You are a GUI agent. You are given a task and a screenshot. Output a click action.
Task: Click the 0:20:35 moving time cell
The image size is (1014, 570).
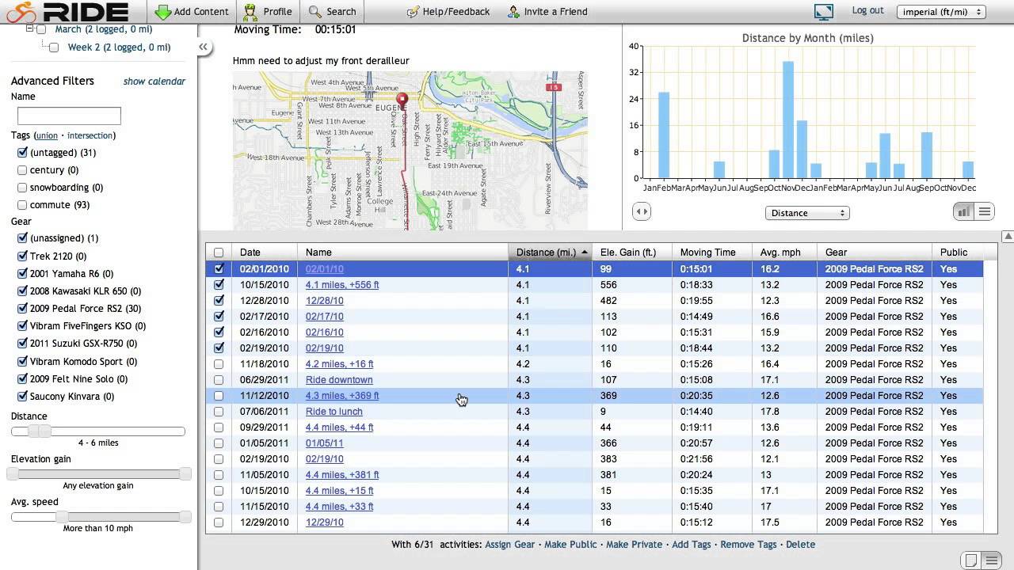(711, 396)
